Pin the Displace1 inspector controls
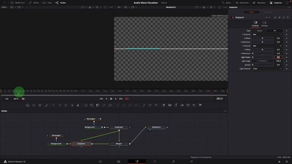The image size is (292, 164). (x=279, y=17)
